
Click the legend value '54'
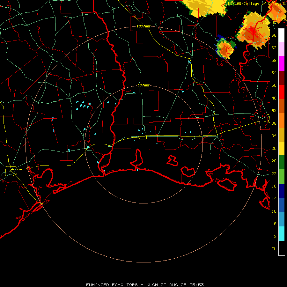pos(274,73)
